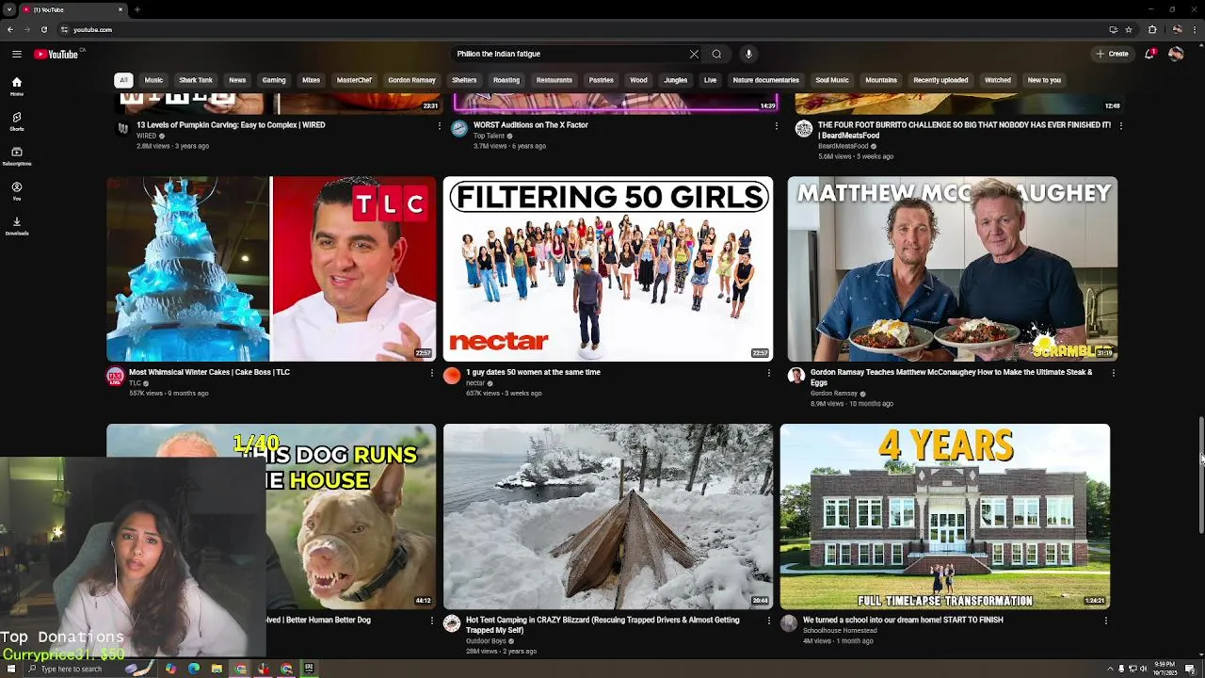The width and height of the screenshot is (1205, 678).
Task: Open Chrome's three-dot menu
Action: pyautogui.click(x=1197, y=29)
